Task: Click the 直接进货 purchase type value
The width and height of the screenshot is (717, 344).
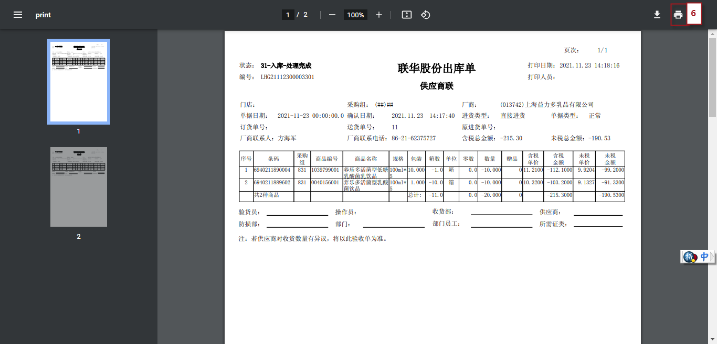Action: 513,116
